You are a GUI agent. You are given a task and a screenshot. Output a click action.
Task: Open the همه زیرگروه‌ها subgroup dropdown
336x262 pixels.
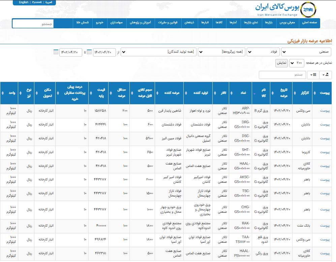pos(221,52)
